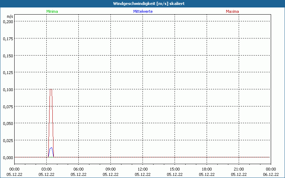Image resolution: width=285 pixels, height=178 pixels.
Task: Click the blue mean-value curve peak
Action: coord(51,148)
